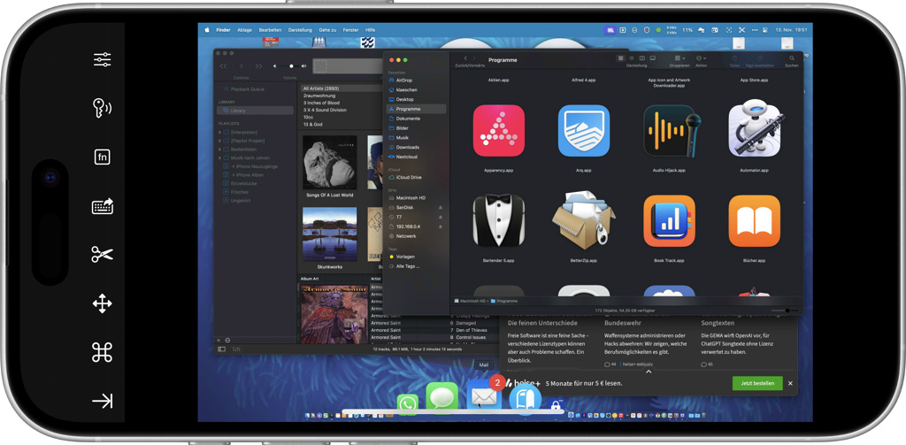Switch Finder to list view
The height and width of the screenshot is (445, 906).
(631, 58)
